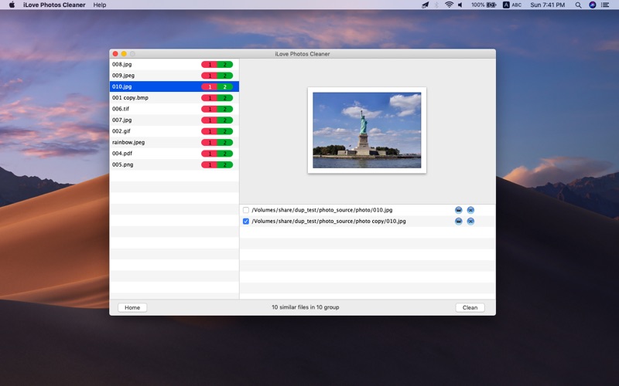Click the path /Volumes/share/dup_test/photo_source/photo/010.jpg
The width and height of the screenshot is (619, 386).
tap(322, 210)
